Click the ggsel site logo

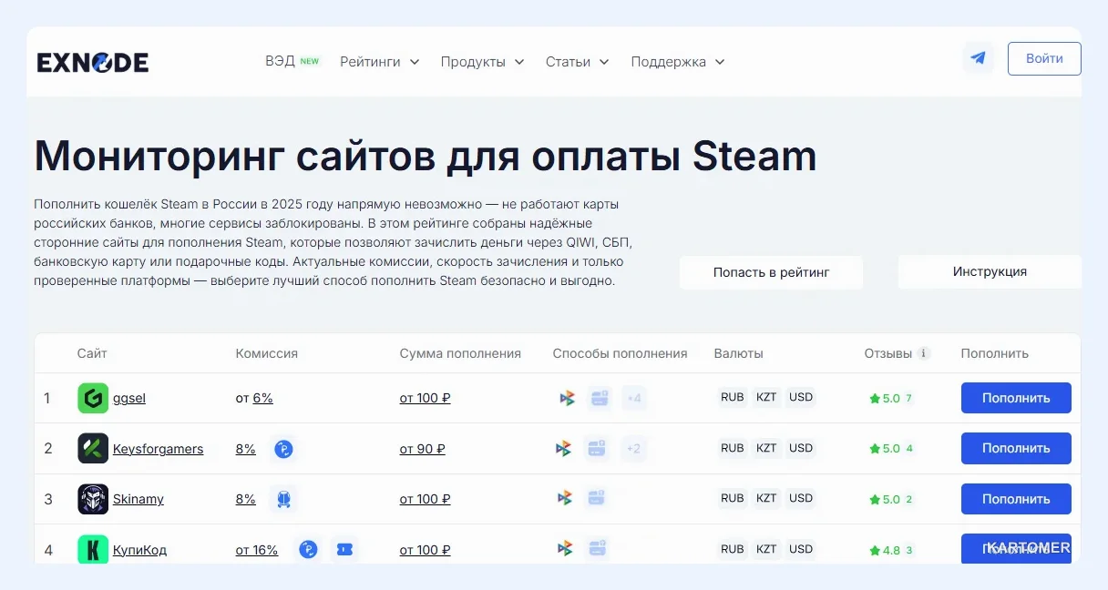[93, 398]
